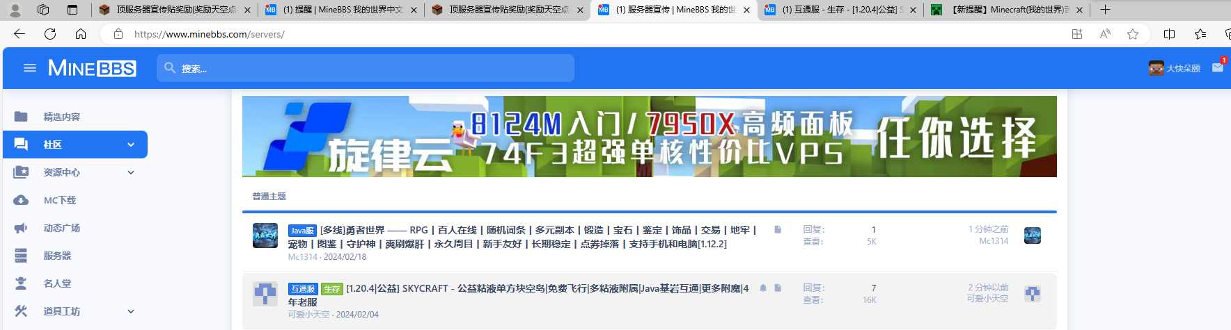Switch to 互通服 - 生存 tab
Image resolution: width=1231 pixels, height=330 pixels.
(x=840, y=10)
